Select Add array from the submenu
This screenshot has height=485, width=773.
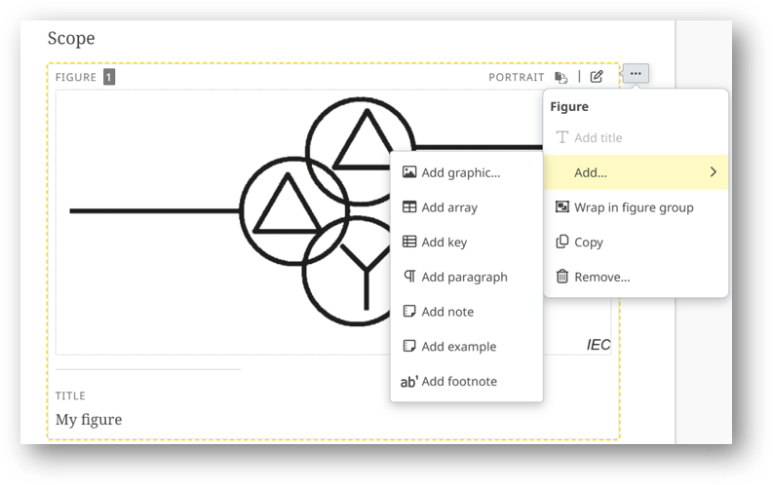click(x=466, y=207)
